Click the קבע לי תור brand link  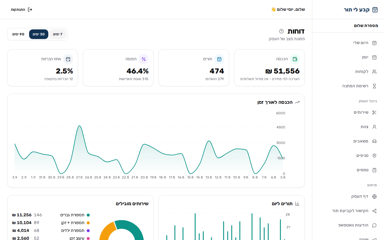tap(361, 10)
